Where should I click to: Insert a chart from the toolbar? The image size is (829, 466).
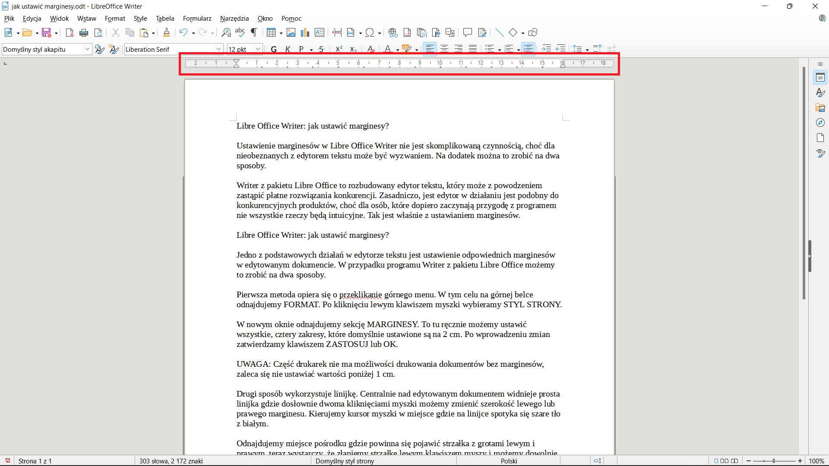(305, 32)
